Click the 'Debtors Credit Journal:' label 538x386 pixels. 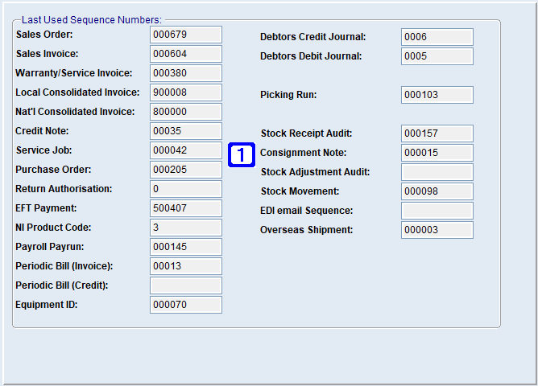(313, 37)
